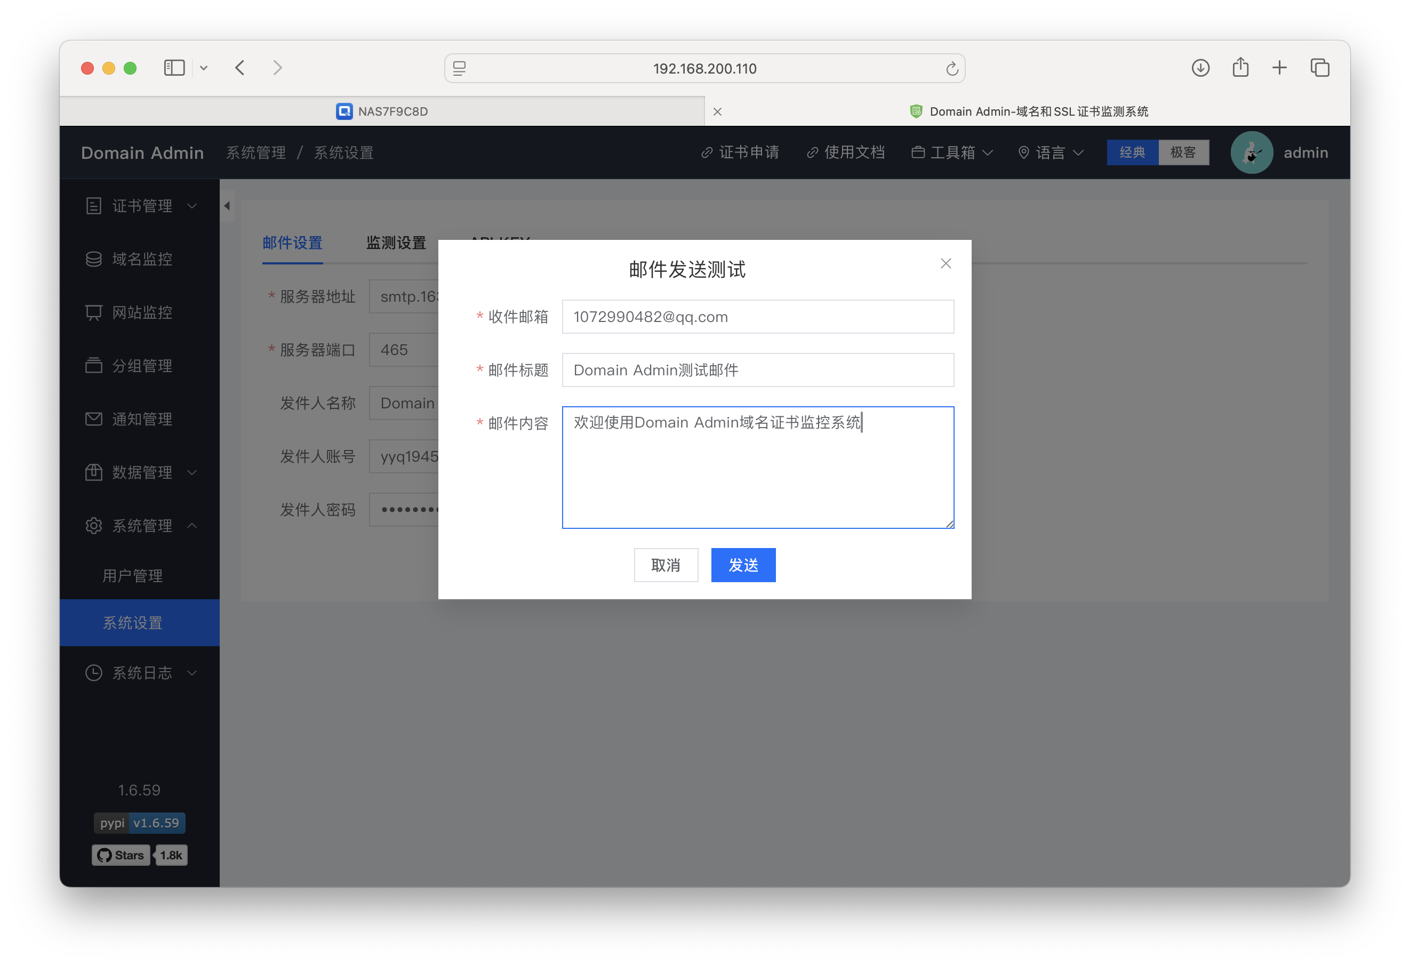The width and height of the screenshot is (1410, 966).
Task: Click the 系统管理 gear icon
Action: click(x=93, y=526)
